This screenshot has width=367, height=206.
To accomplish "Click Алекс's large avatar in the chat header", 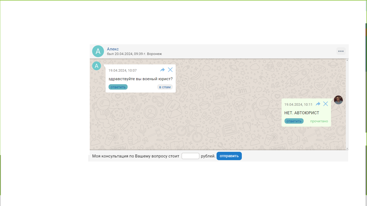I will click(98, 51).
